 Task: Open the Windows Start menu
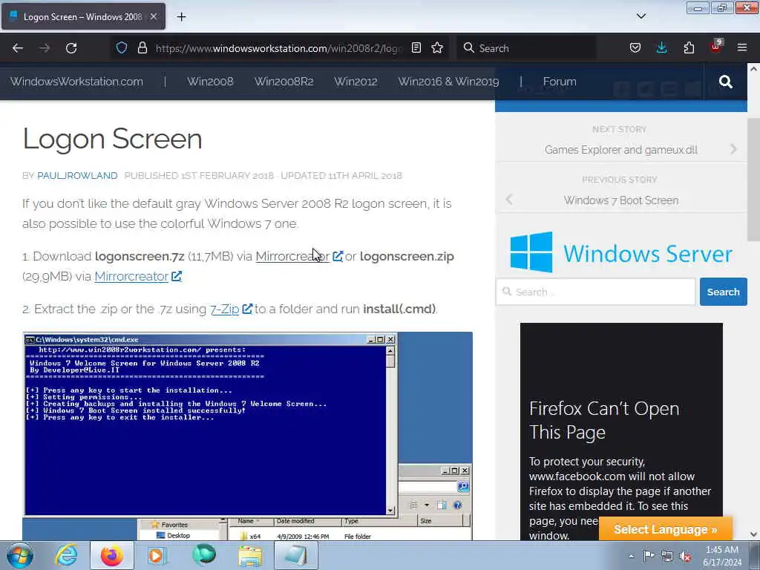[20, 555]
